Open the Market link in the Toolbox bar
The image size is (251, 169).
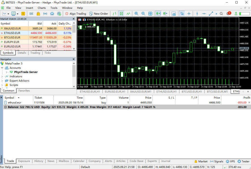(201, 161)
